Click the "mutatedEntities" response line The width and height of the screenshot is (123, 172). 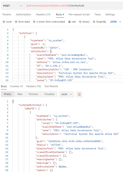pos(33,105)
